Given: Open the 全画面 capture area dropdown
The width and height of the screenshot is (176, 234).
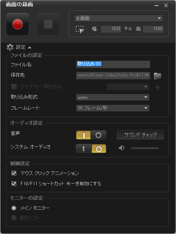Looking at the screenshot, I should point(118,18).
